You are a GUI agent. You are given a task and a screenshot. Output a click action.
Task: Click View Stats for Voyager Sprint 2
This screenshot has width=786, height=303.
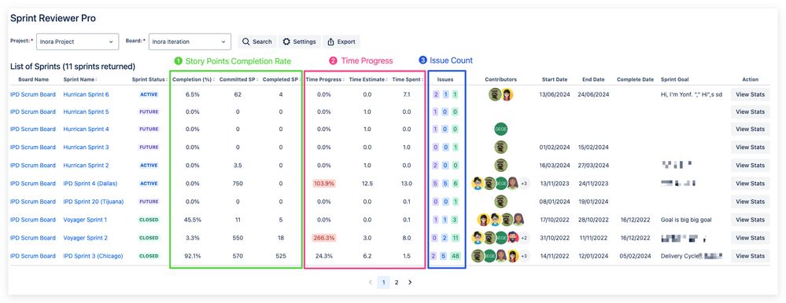click(750, 238)
